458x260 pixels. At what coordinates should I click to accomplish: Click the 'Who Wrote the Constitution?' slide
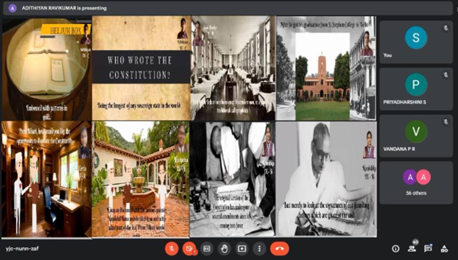(141, 68)
